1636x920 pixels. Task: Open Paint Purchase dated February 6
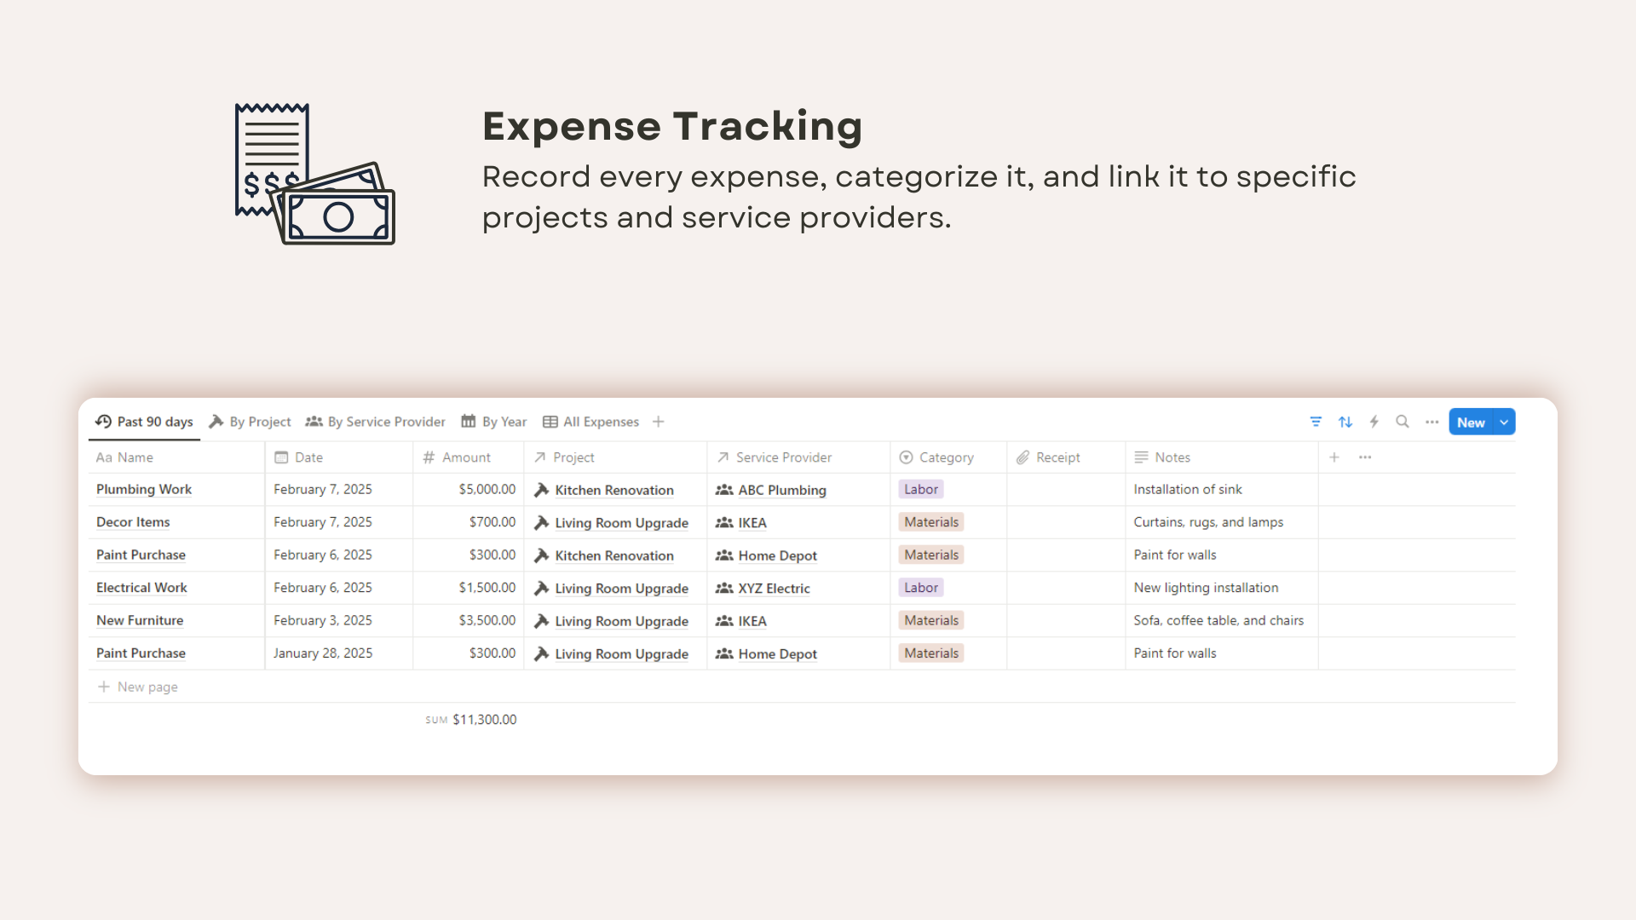tap(141, 555)
